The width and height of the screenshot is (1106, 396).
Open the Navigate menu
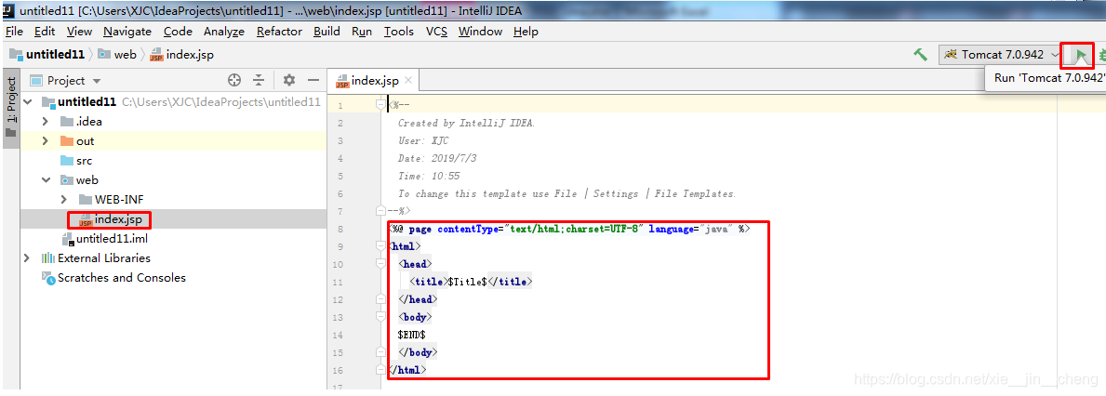pyautogui.click(x=127, y=31)
